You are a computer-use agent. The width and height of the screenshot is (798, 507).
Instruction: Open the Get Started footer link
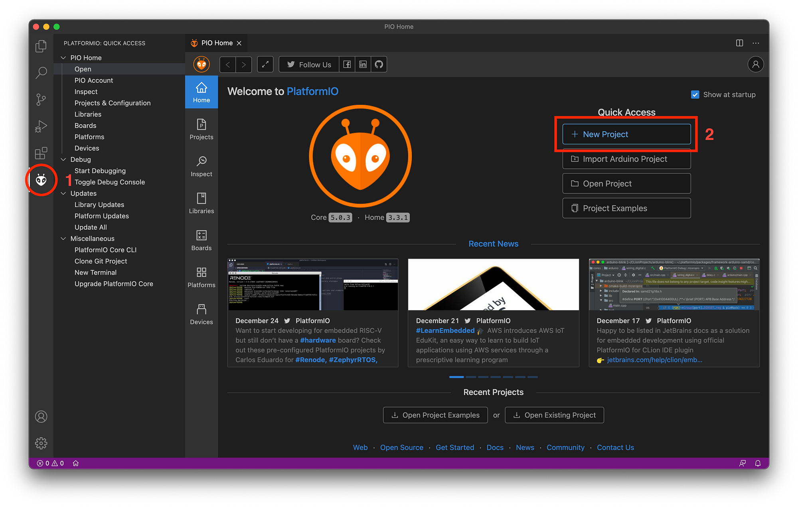(x=455, y=448)
